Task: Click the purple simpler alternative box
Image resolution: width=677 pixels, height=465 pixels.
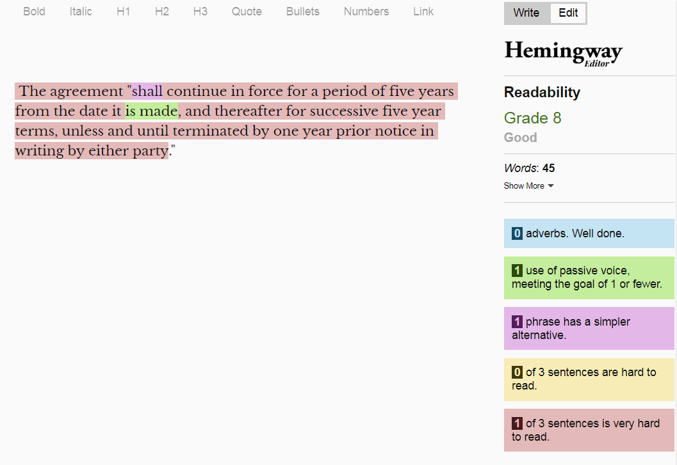Action: coord(589,328)
